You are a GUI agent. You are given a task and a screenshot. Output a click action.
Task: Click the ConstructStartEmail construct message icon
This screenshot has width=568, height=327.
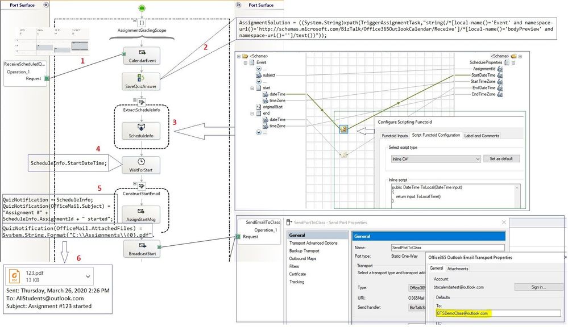tap(142, 186)
